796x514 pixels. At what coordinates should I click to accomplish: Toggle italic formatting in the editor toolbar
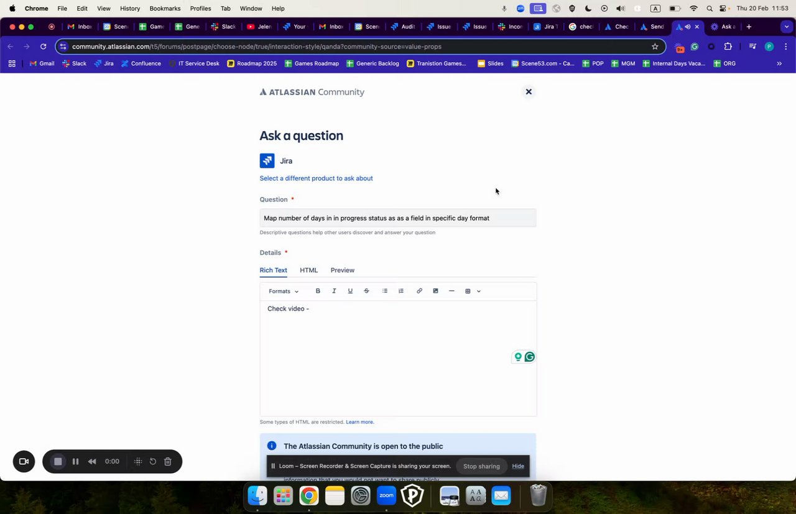click(334, 291)
